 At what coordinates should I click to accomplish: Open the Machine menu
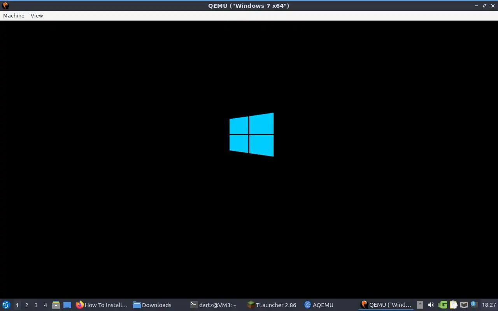14,16
